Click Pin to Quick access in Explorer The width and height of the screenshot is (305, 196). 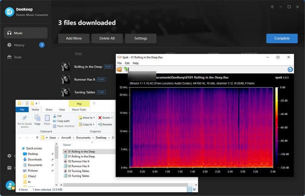click(25, 122)
